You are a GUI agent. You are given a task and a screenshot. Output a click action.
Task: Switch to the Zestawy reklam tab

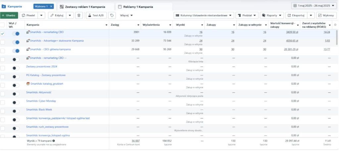pos(84,7)
